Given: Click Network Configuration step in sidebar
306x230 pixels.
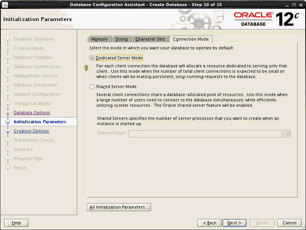Looking at the screenshot, I should pos(37,94).
